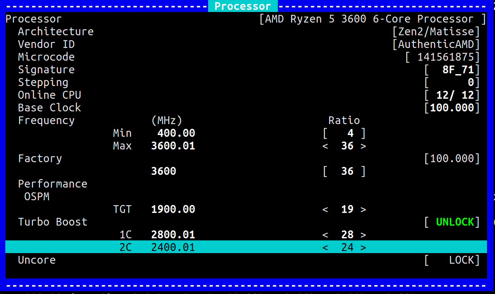Select the Uncore label
The height and width of the screenshot is (294, 495).
tap(37, 260)
